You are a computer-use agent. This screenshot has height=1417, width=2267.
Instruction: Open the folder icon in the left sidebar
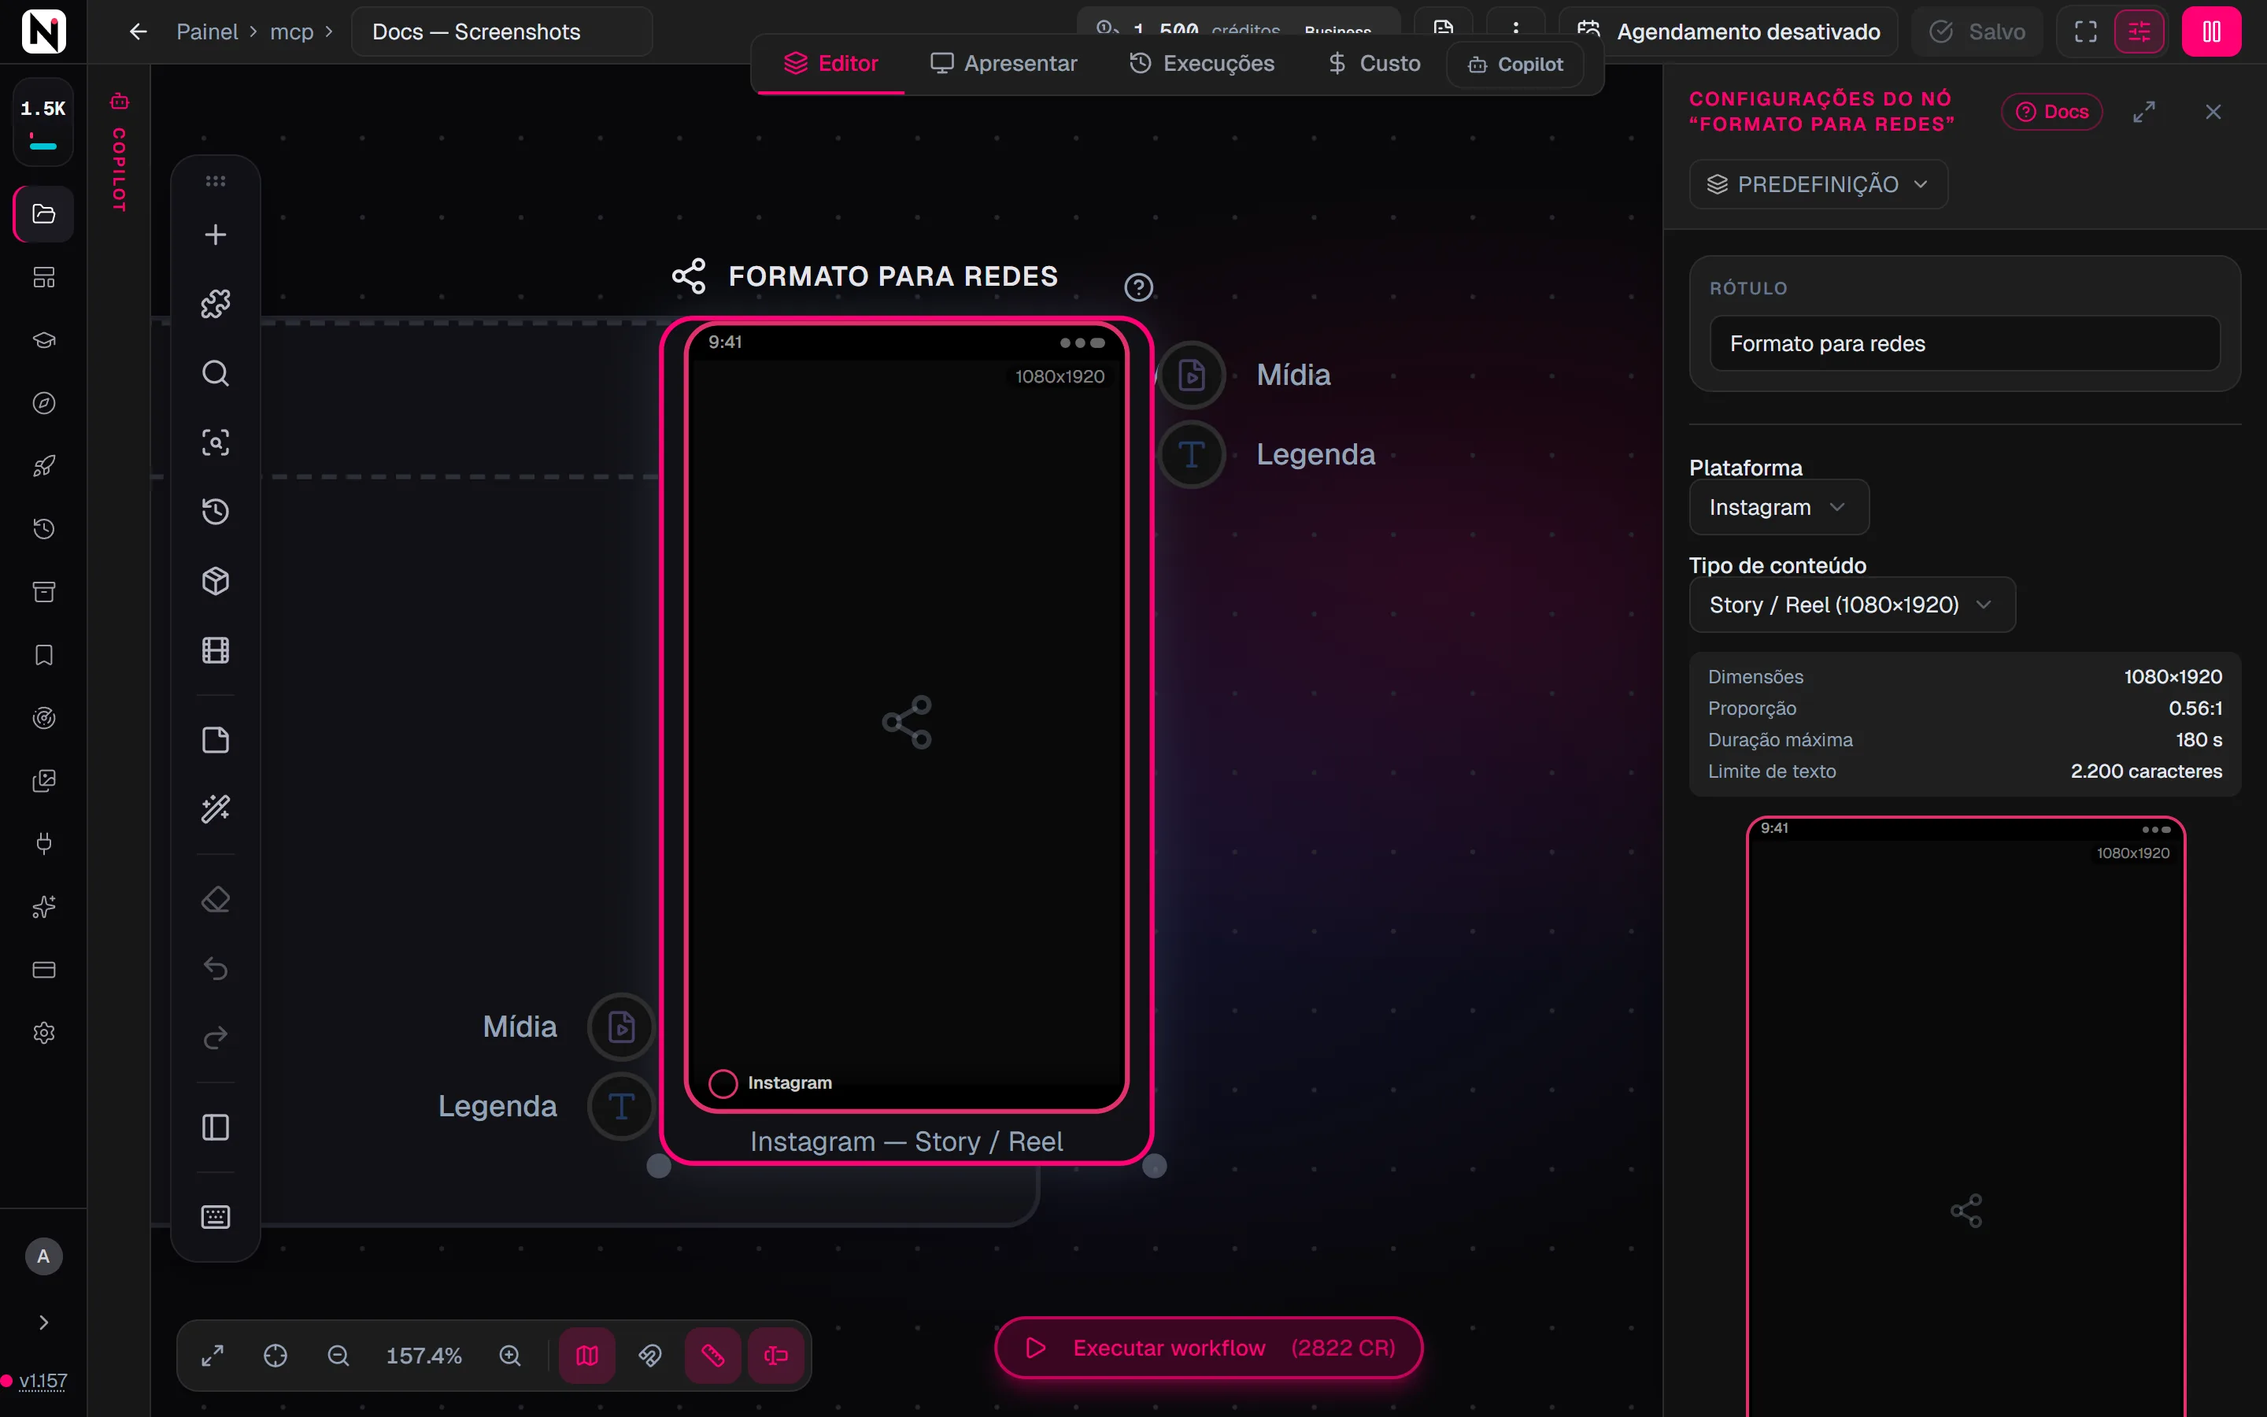(44, 213)
